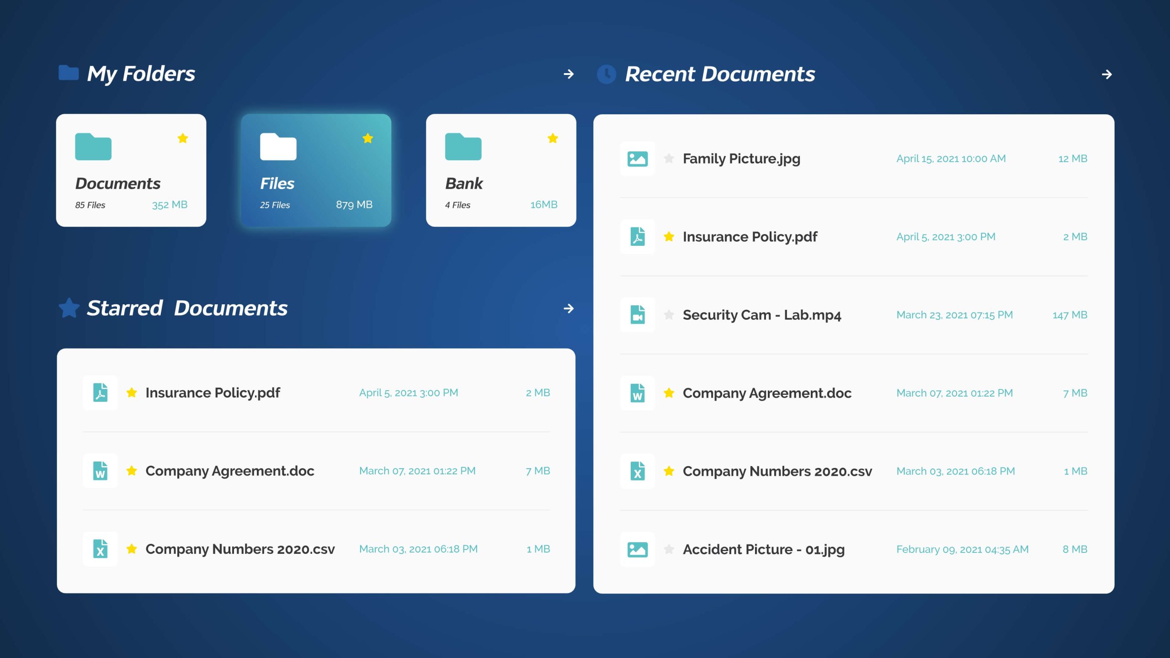Click the Documents folder icon
This screenshot has width=1170, height=658.
click(x=93, y=147)
